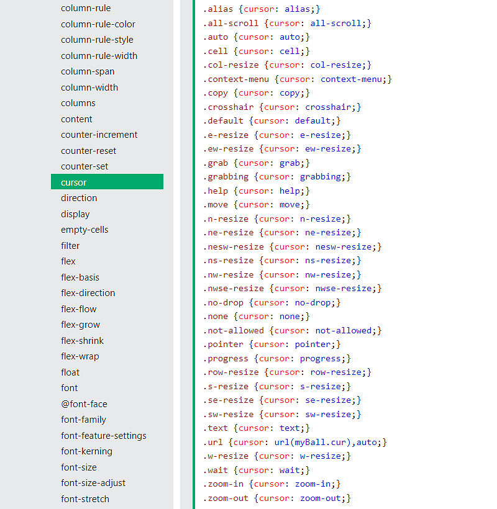Click the '.help {cursor: help;}' line
The height and width of the screenshot is (509, 497).
click(x=257, y=191)
